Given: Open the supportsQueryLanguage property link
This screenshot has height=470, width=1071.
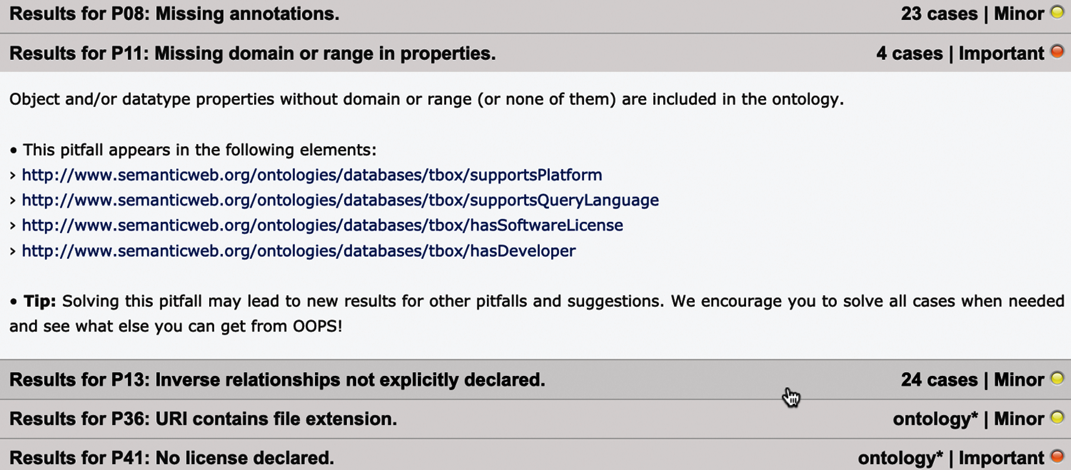Looking at the screenshot, I should tap(340, 200).
